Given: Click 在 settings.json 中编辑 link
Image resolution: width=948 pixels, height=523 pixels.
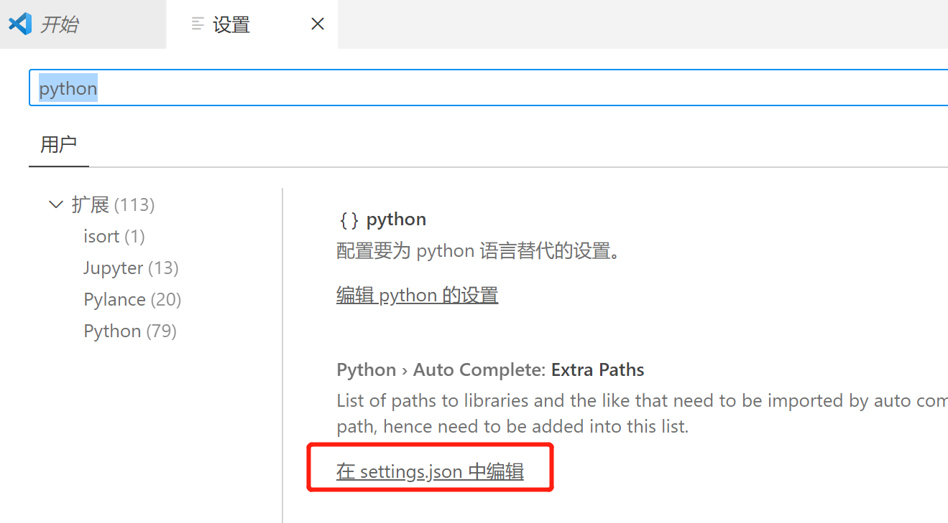Looking at the screenshot, I should (x=430, y=471).
